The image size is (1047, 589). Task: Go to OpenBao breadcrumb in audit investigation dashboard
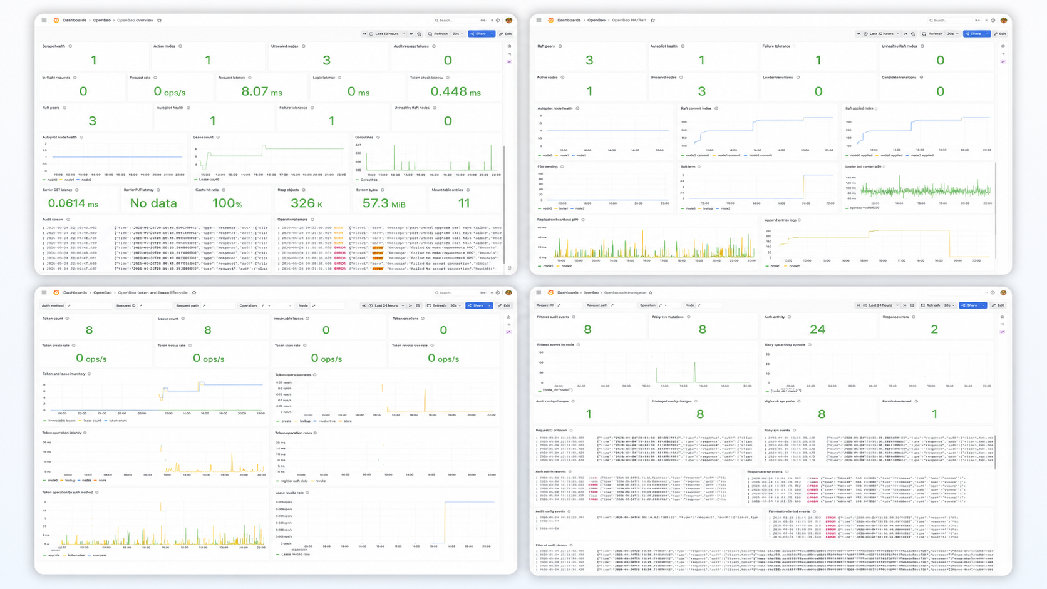click(591, 292)
